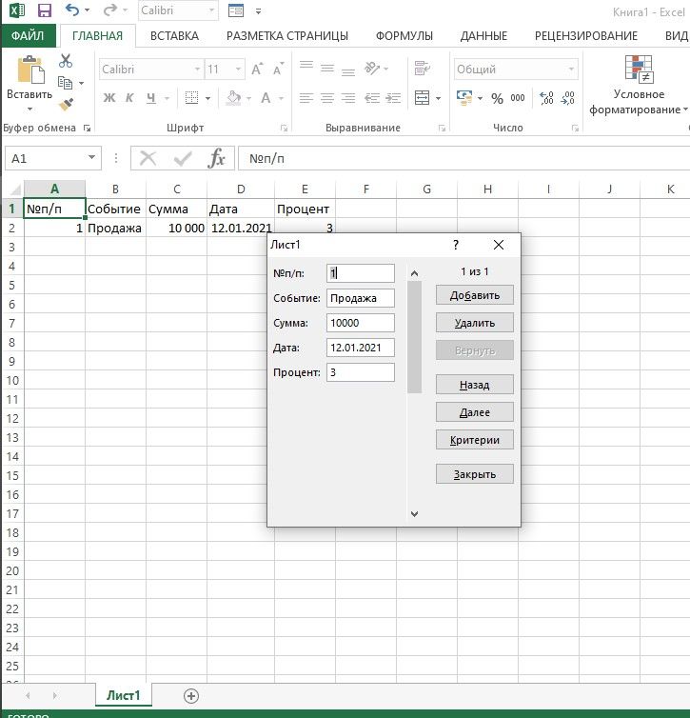The width and height of the screenshot is (690, 718).
Task: Click the form dialog scrollbar down arrow
Action: (x=414, y=513)
